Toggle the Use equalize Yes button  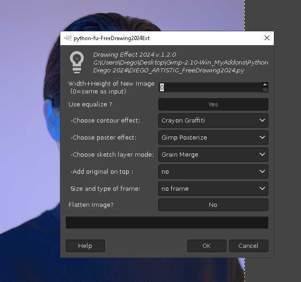tap(213, 105)
